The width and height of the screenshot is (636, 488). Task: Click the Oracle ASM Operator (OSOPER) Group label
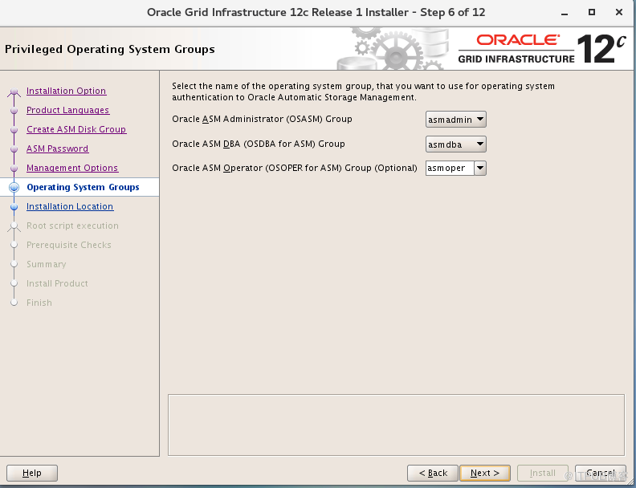[x=295, y=168]
